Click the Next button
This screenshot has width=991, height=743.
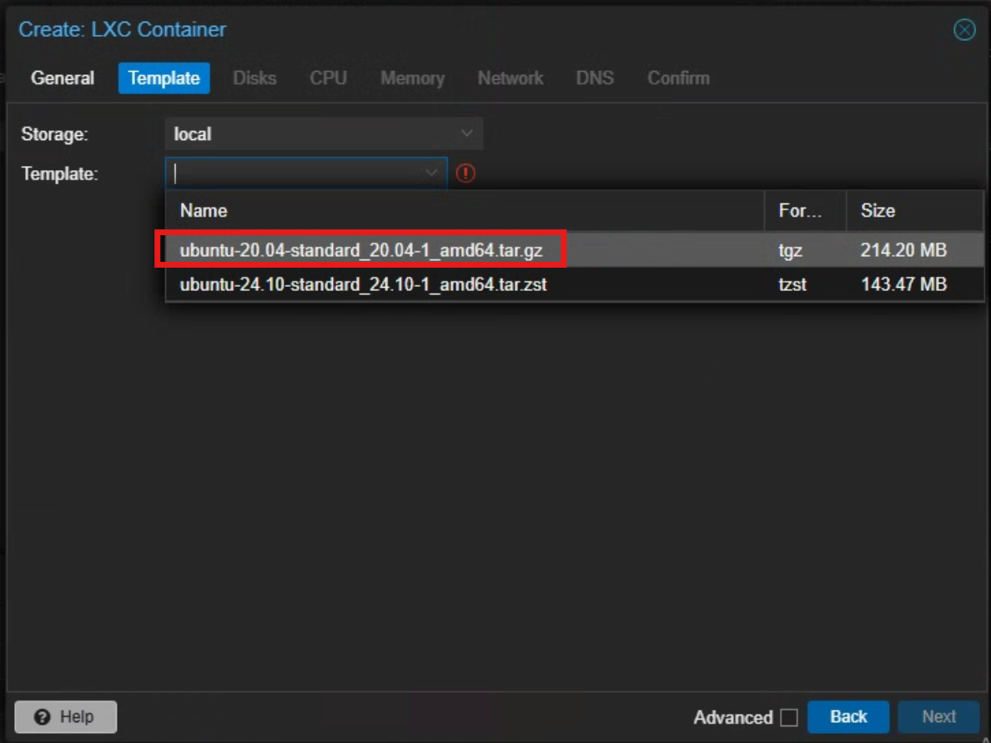click(x=938, y=717)
